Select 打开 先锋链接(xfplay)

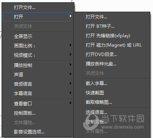pyautogui.click(x=112, y=36)
